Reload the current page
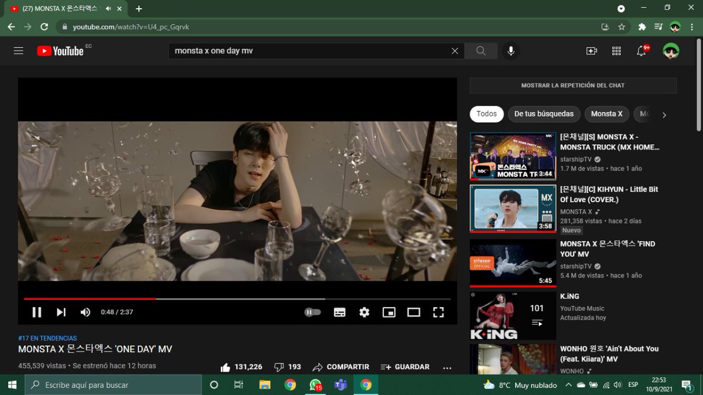Screen dimensions: 703x395 coord(44,27)
